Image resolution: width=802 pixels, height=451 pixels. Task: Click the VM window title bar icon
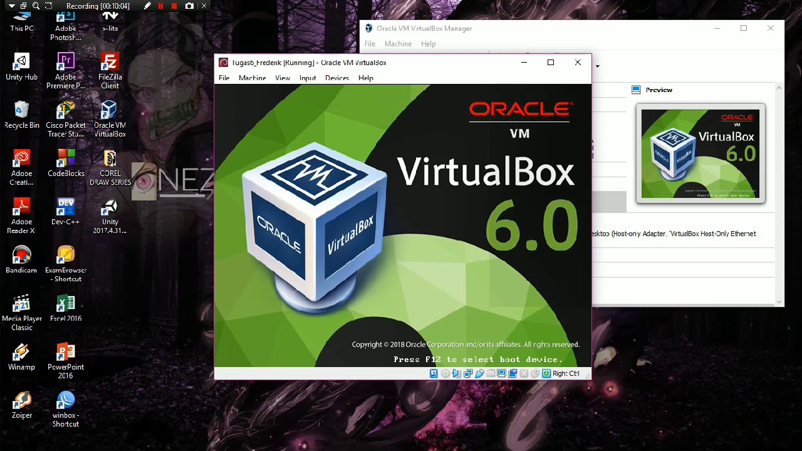[223, 63]
